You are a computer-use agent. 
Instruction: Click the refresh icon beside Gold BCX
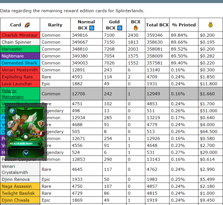point(120,28)
